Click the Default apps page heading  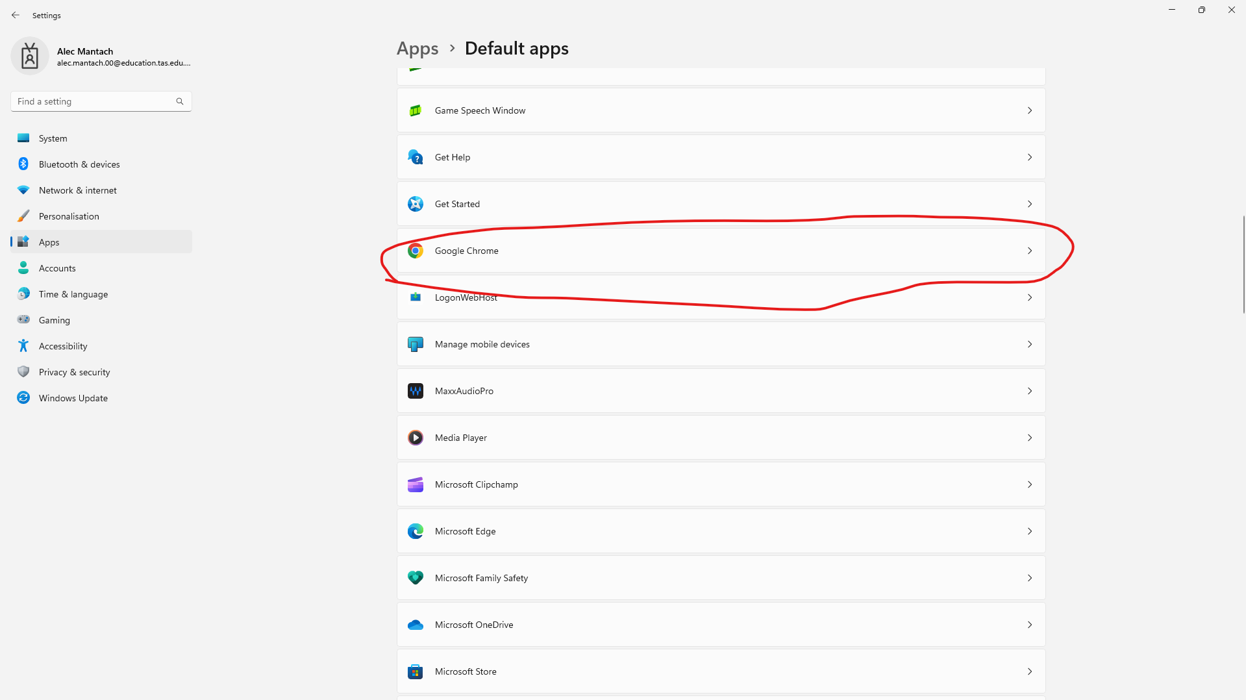(x=517, y=49)
